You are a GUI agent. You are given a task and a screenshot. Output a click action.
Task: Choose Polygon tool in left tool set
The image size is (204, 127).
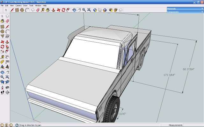[2, 36]
